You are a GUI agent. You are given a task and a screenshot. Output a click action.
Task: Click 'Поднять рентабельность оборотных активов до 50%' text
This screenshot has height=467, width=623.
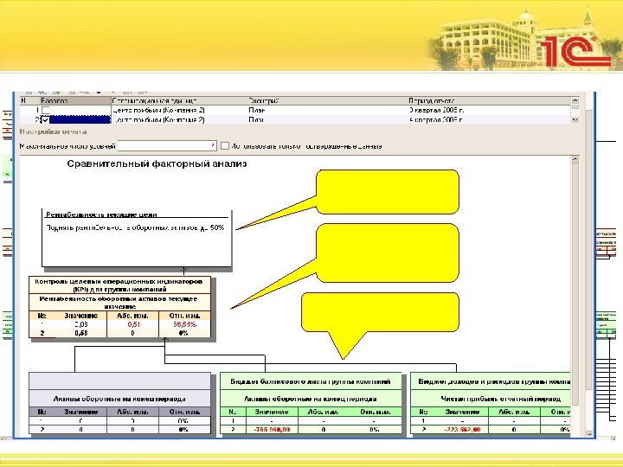pos(135,228)
